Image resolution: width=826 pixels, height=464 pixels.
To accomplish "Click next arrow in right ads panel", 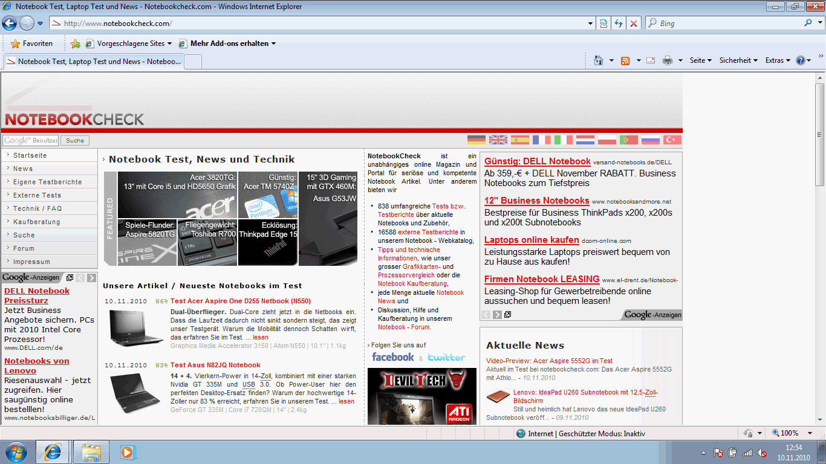I will coord(497,315).
